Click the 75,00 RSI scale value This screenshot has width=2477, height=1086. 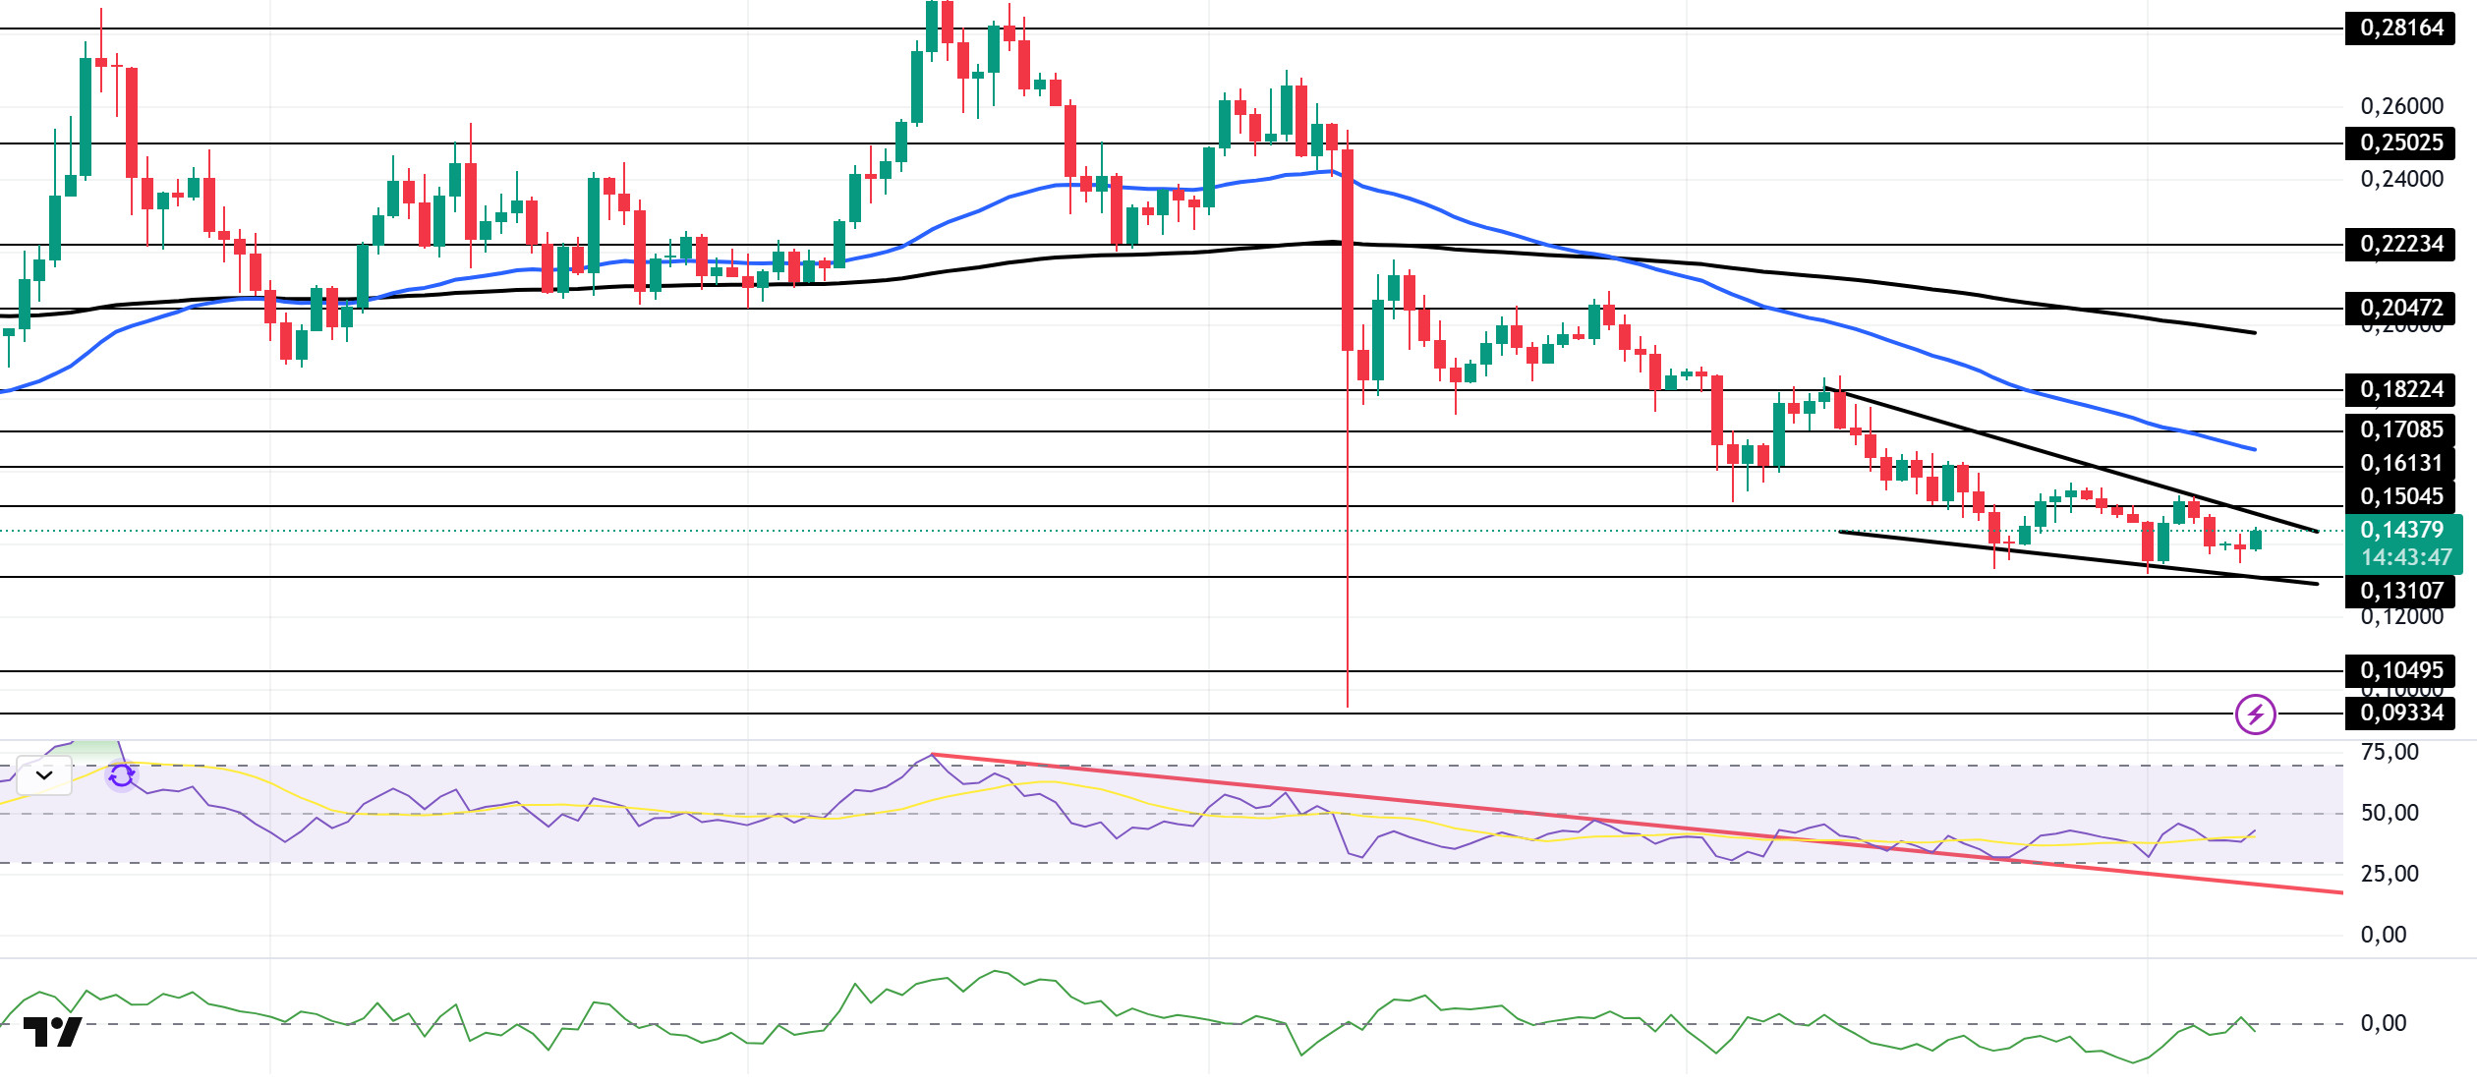(2389, 753)
